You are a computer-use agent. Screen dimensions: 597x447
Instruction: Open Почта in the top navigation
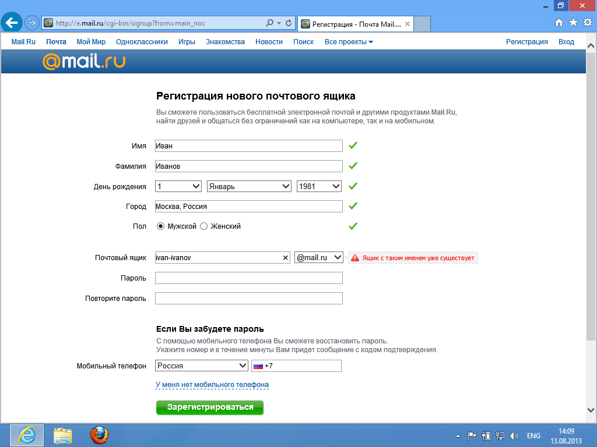tap(56, 42)
